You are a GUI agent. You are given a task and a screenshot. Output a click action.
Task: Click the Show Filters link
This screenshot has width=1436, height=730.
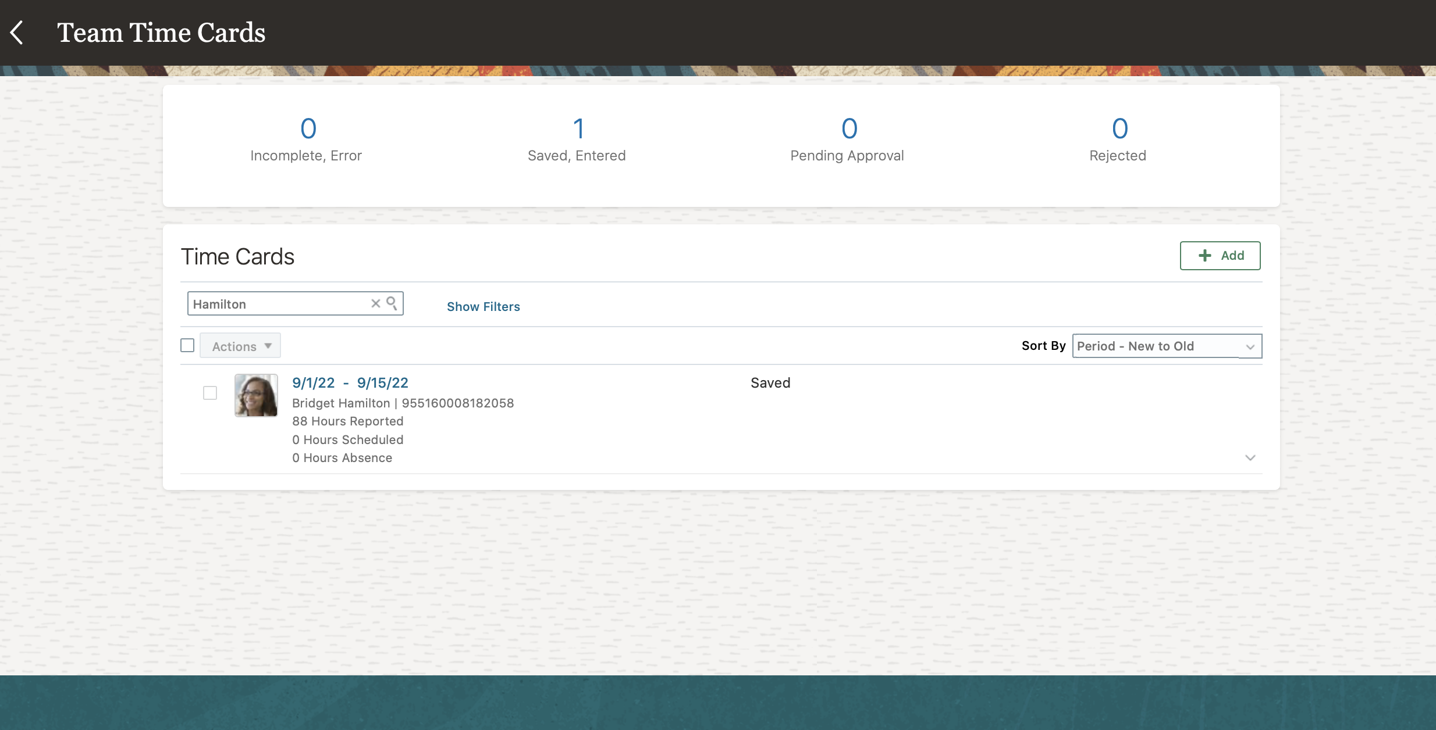[483, 306]
